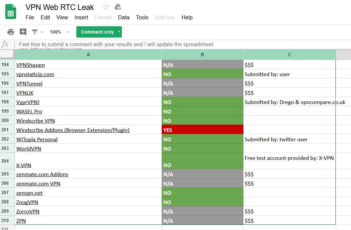Viewport: 351px width, 230px height.
Task: Click the select-all corner box
Action: (x=7, y=55)
